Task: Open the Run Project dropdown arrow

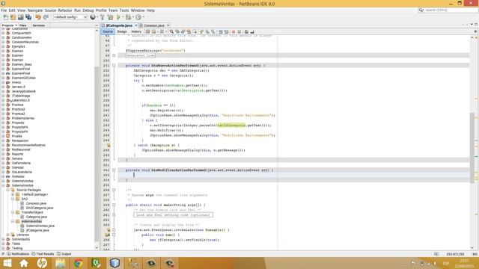Action: [x=123, y=17]
